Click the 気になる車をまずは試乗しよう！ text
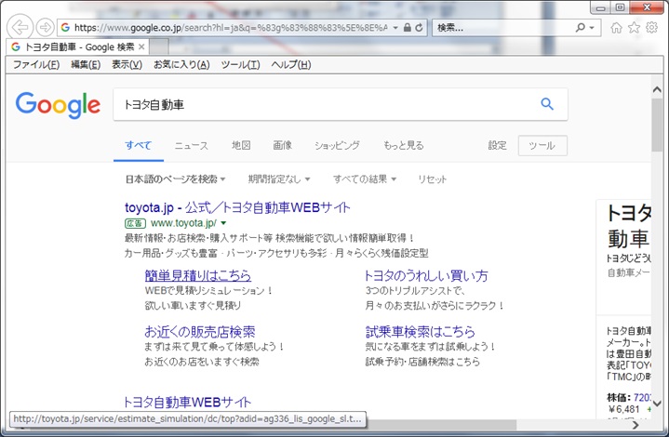The height and width of the screenshot is (437, 669). click(431, 347)
